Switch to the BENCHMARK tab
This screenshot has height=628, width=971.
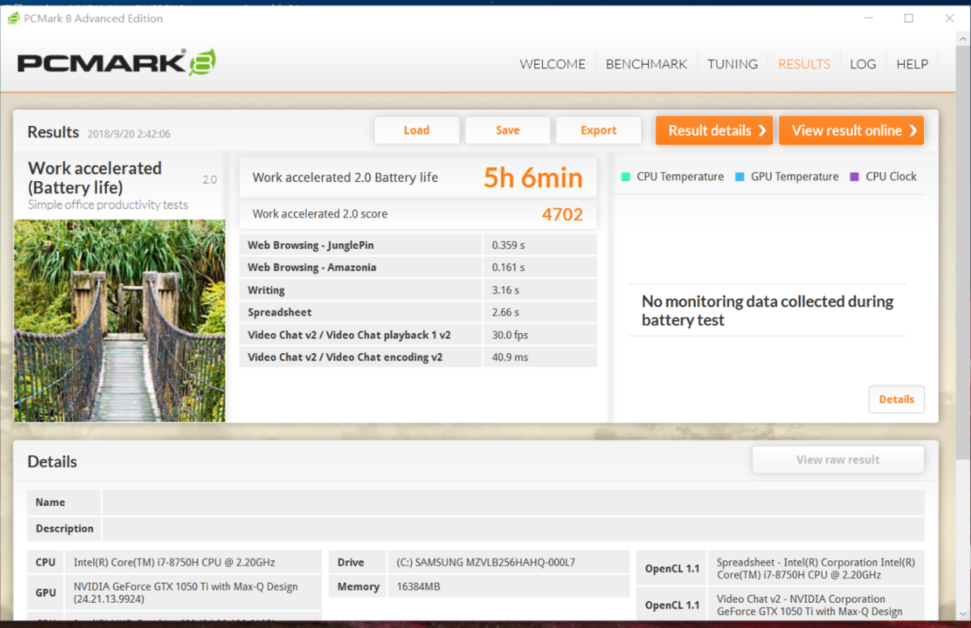[647, 64]
